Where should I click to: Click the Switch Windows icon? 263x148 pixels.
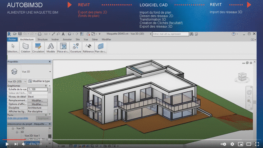(93, 34)
